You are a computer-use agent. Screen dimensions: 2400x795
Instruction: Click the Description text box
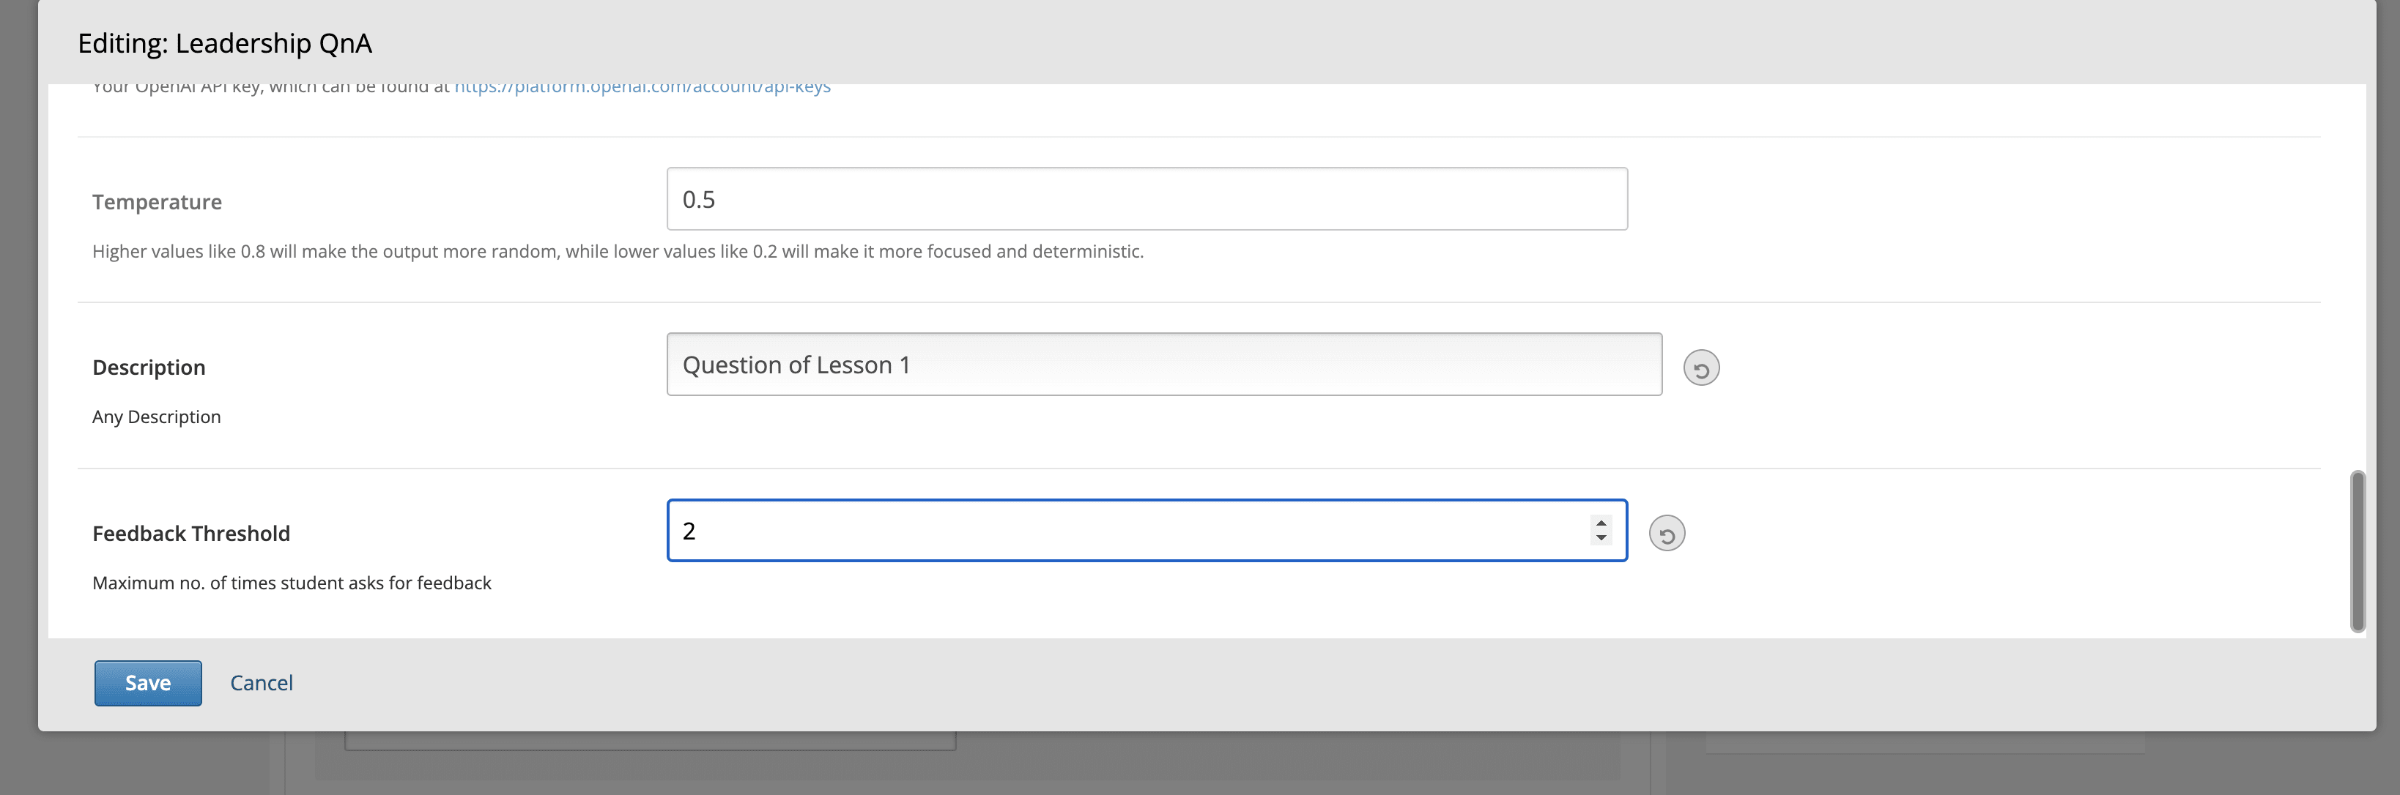coord(1165,364)
